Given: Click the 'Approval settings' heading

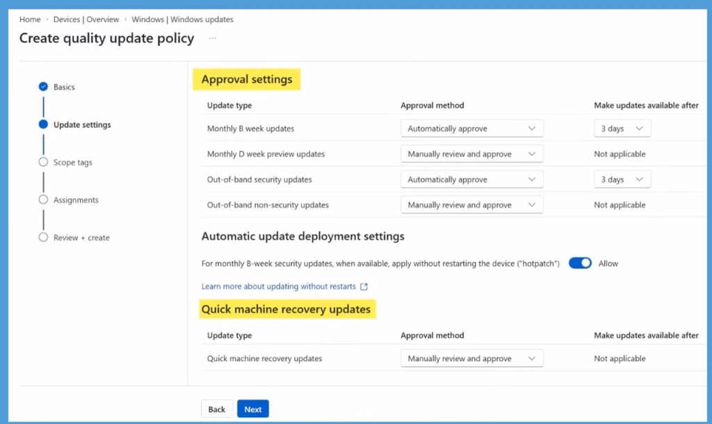Looking at the screenshot, I should (247, 79).
